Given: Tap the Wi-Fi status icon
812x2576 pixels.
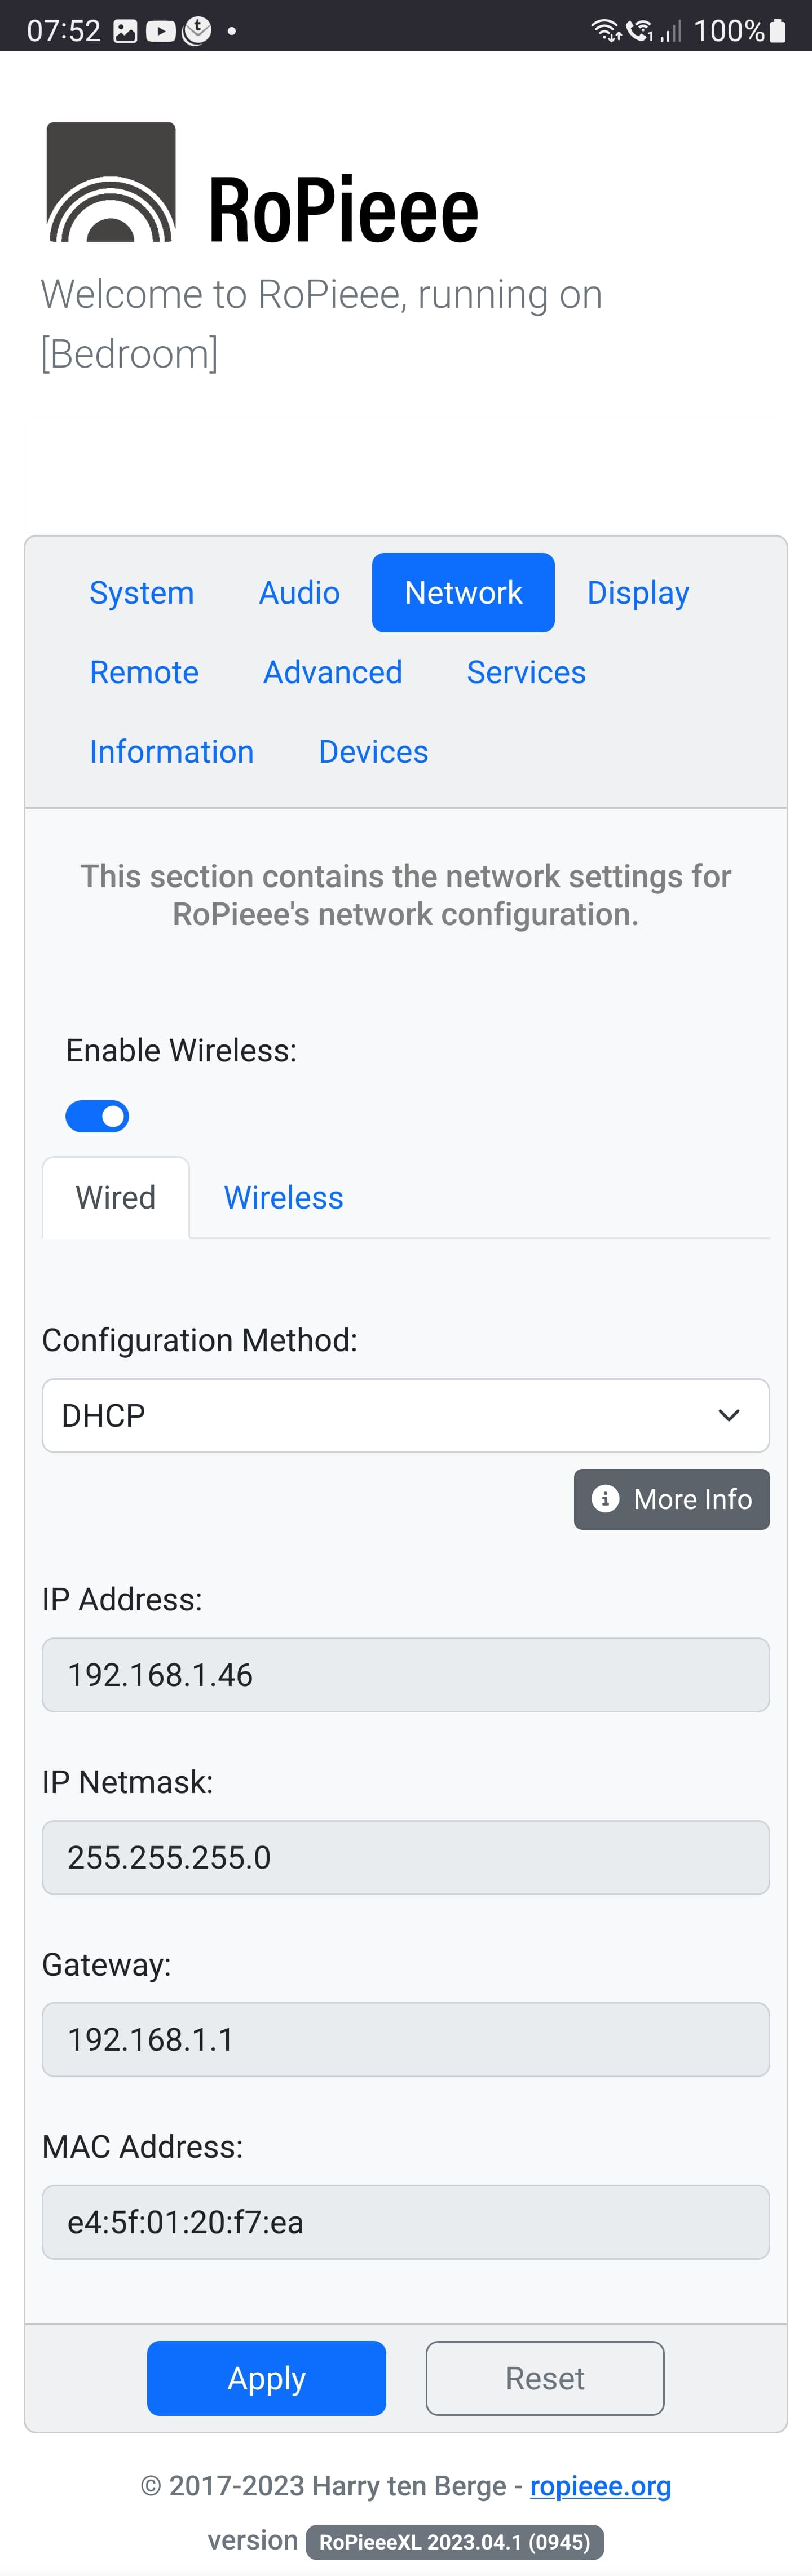Looking at the screenshot, I should [x=606, y=31].
